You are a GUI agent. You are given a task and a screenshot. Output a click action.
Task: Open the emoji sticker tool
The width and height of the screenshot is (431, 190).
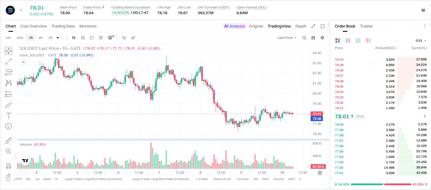point(9,126)
